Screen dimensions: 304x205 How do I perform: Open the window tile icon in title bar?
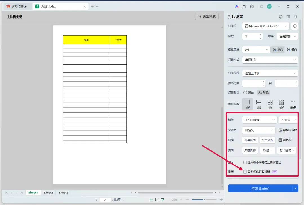pos(244,6)
